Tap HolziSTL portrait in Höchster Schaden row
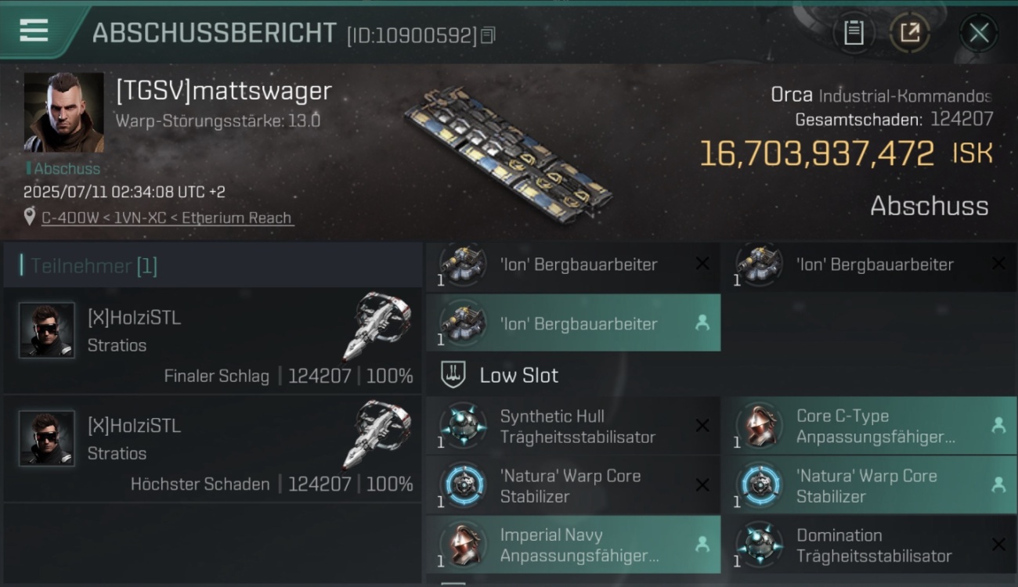 [x=47, y=438]
